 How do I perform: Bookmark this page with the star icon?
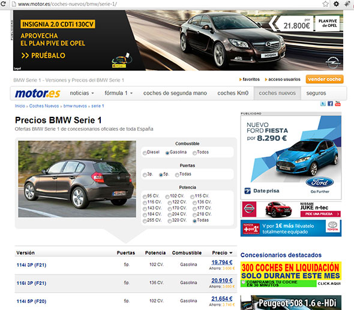[325, 4]
